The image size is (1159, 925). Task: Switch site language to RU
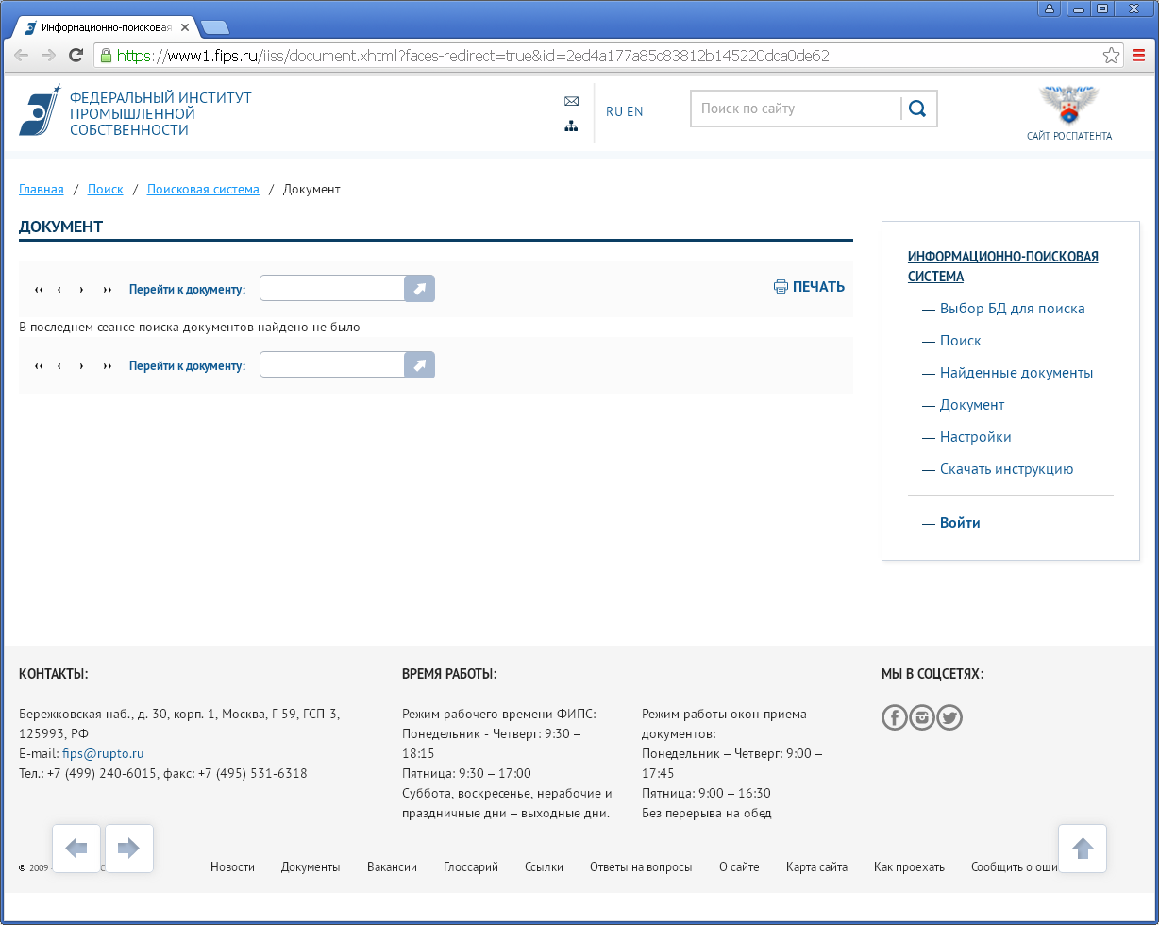point(613,111)
